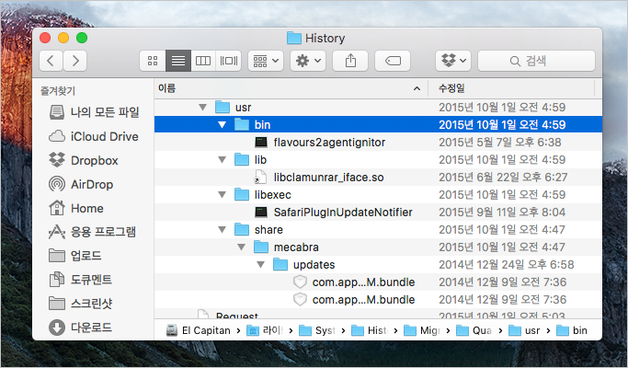The width and height of the screenshot is (628, 368).
Task: Click the search field
Action: click(x=536, y=61)
